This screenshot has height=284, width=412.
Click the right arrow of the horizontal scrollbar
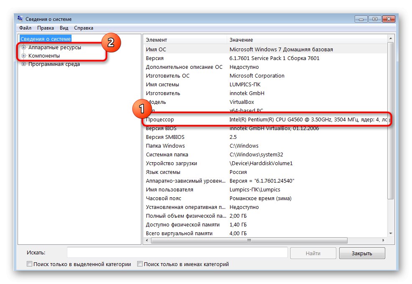(384, 241)
